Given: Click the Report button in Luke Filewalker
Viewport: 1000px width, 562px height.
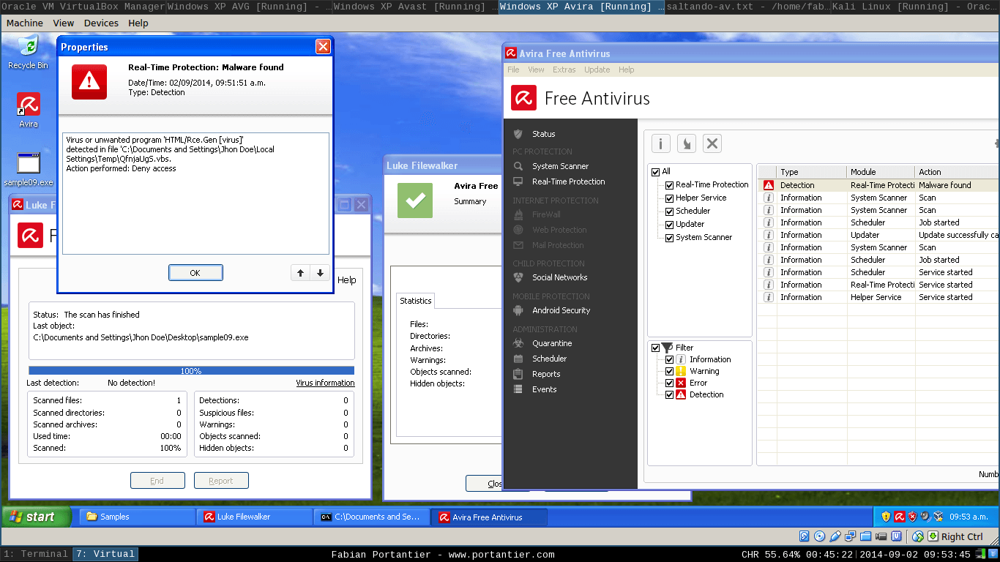Looking at the screenshot, I should [x=221, y=481].
